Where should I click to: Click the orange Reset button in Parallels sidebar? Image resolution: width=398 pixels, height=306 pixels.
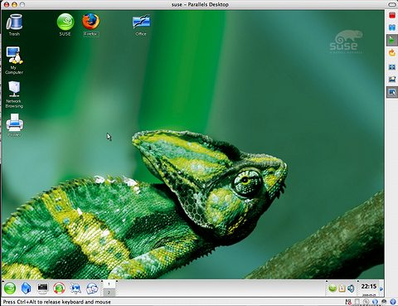392,53
